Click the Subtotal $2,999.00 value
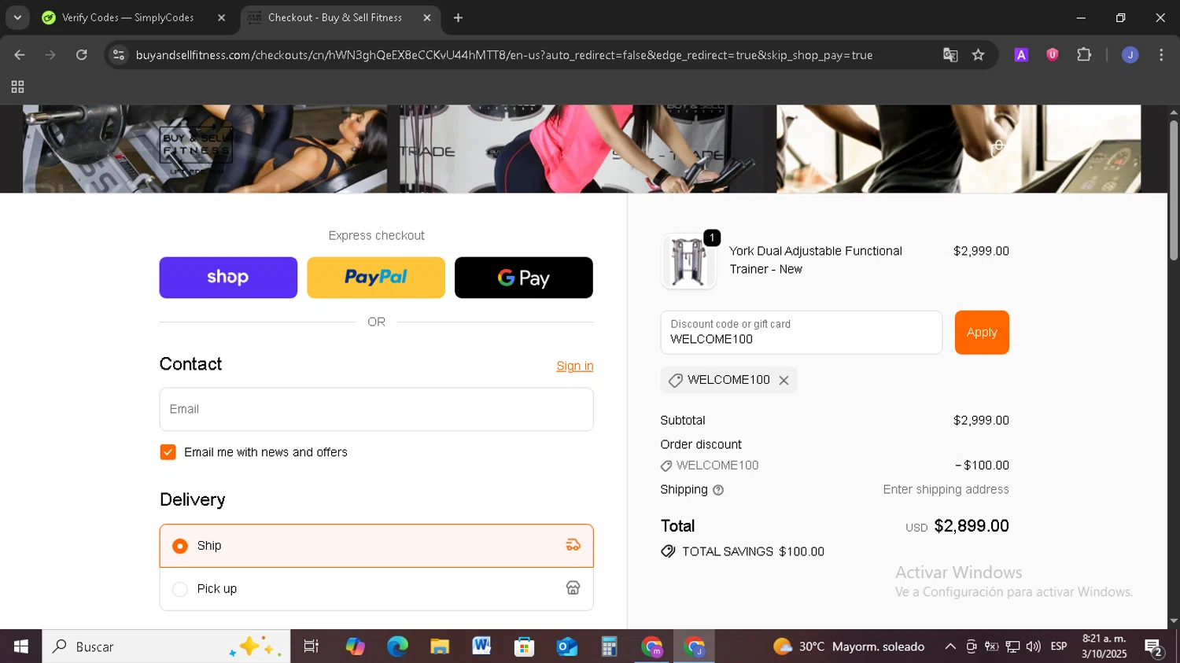Screen dimensions: 1180x663 [981, 421]
